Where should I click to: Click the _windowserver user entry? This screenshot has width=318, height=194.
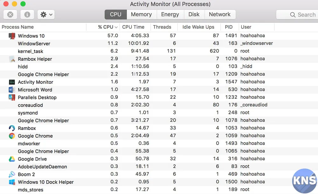257,43
